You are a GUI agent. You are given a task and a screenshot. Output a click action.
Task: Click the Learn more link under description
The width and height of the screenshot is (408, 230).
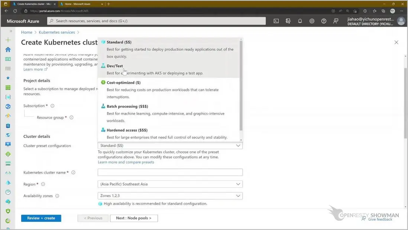[x=35, y=69]
